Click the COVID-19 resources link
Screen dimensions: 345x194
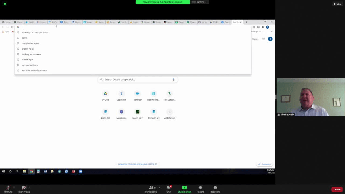click(137, 164)
